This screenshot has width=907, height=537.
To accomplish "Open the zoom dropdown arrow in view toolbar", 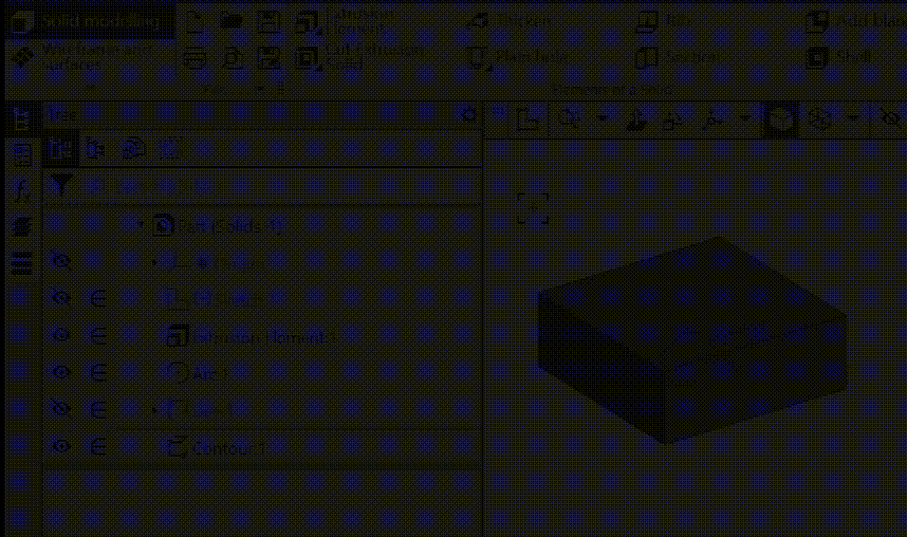I will click(602, 120).
